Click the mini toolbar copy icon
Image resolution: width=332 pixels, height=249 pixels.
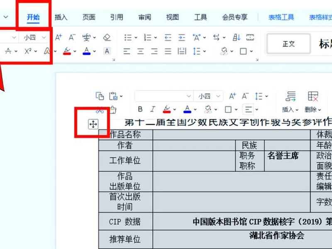coord(100,96)
